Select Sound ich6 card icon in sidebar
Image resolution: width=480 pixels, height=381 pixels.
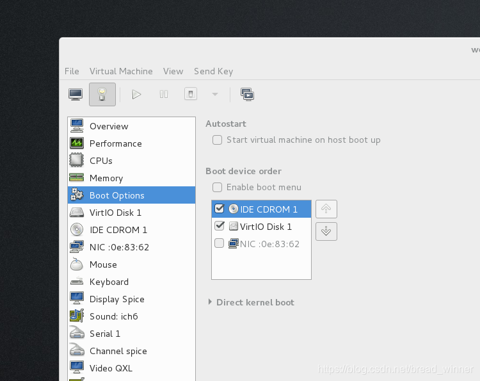point(77,316)
